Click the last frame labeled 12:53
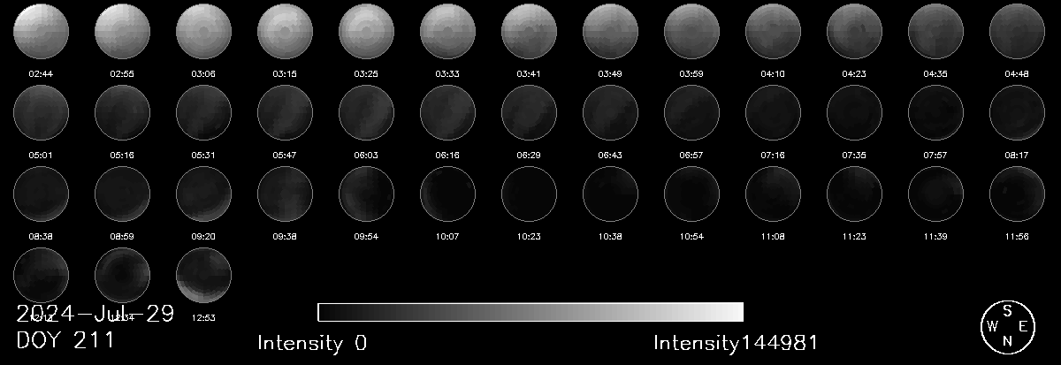The image size is (1061, 365). tap(203, 275)
